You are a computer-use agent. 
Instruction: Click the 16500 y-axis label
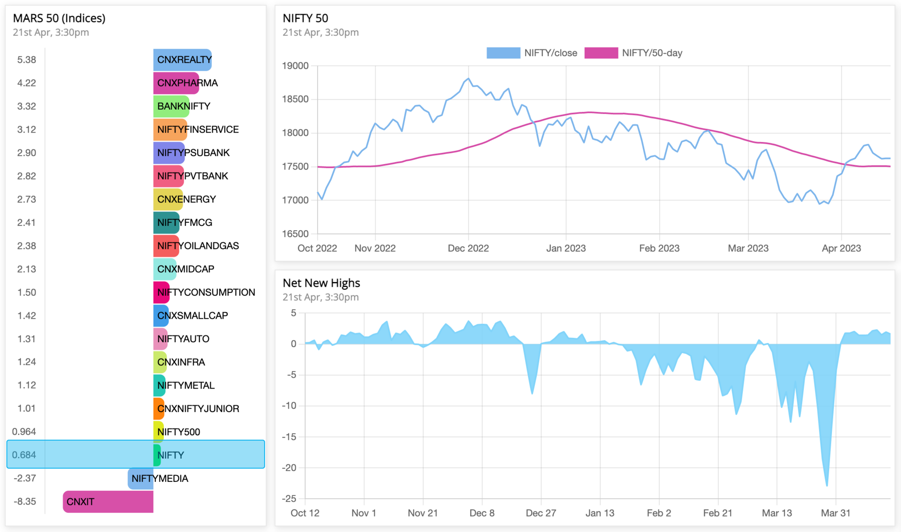[295, 234]
